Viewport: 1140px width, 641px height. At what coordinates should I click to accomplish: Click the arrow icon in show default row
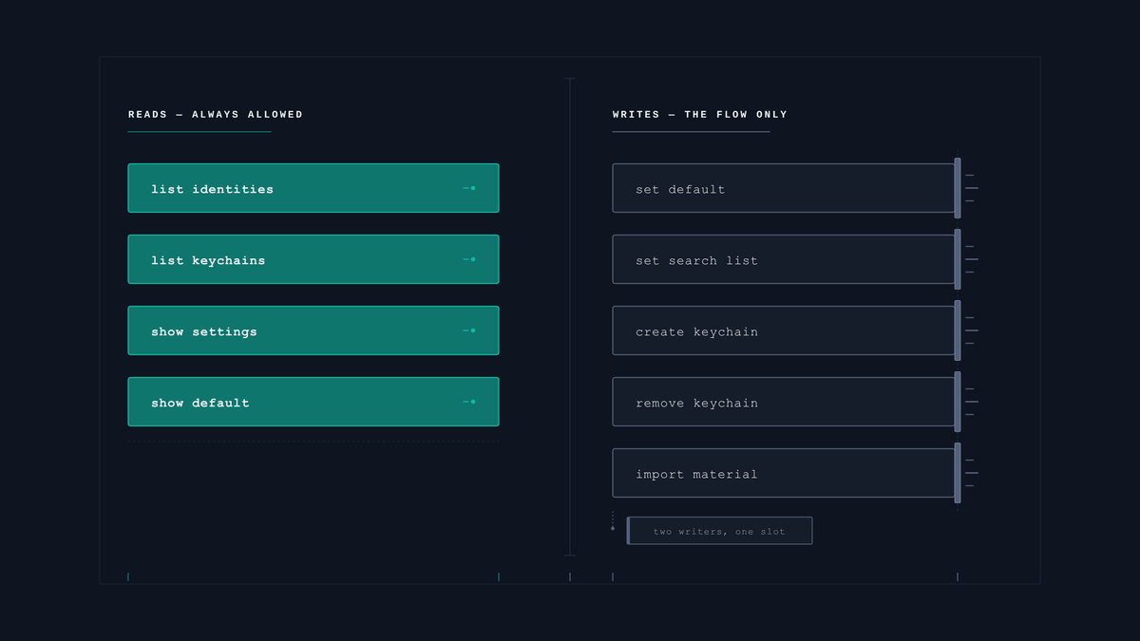pos(469,402)
